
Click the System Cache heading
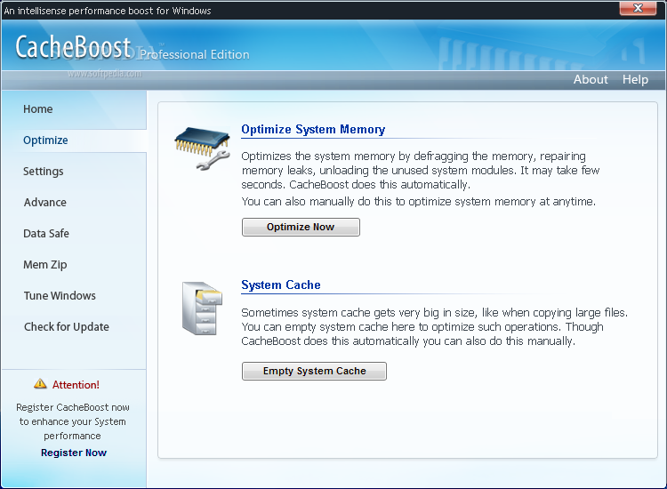point(281,285)
